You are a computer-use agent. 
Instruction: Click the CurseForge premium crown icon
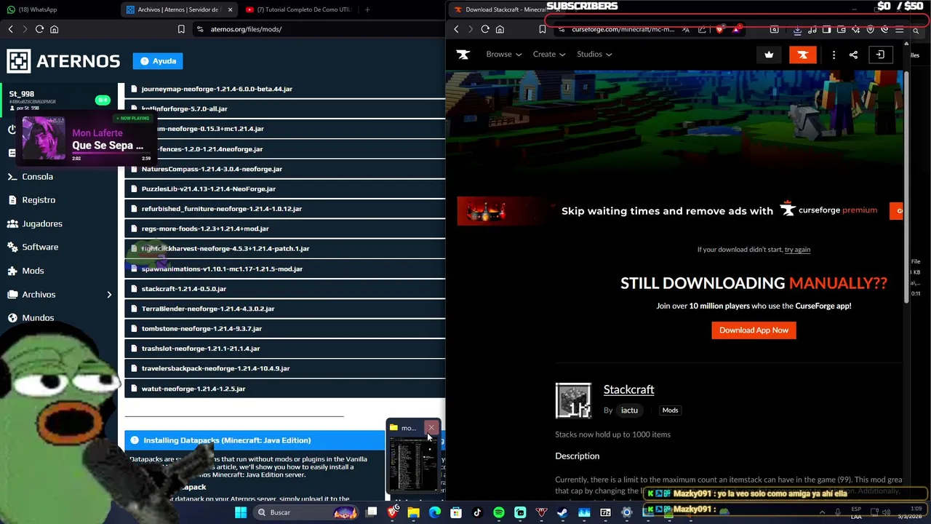[x=769, y=55]
